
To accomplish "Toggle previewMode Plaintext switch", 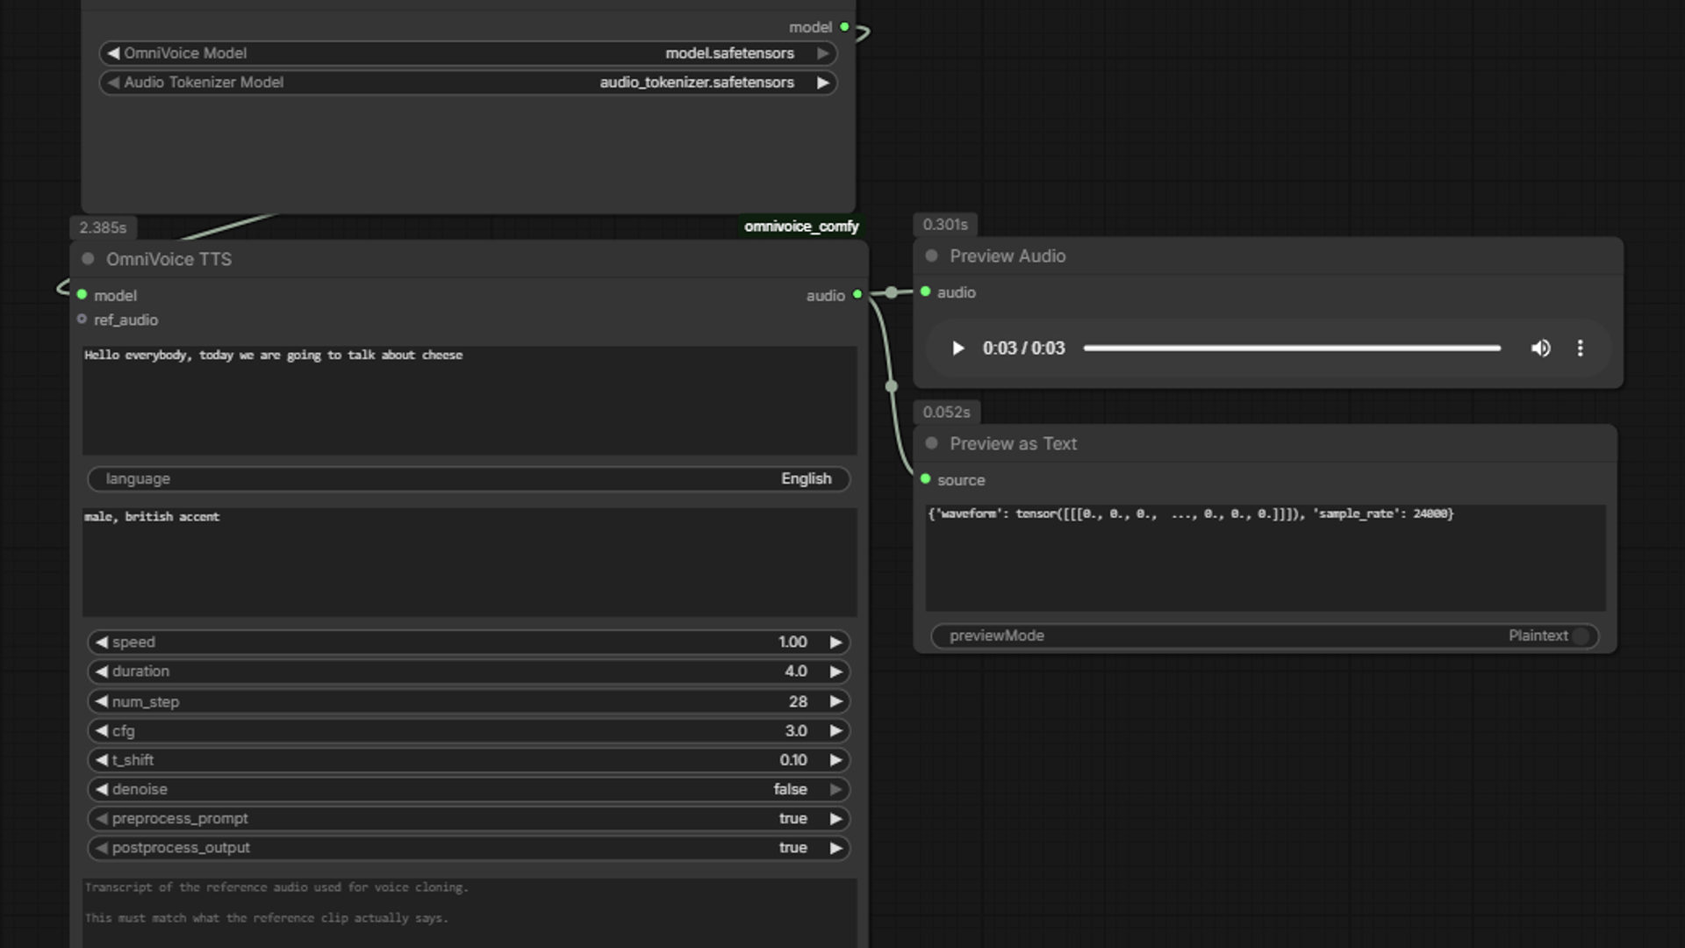I will (x=1580, y=636).
